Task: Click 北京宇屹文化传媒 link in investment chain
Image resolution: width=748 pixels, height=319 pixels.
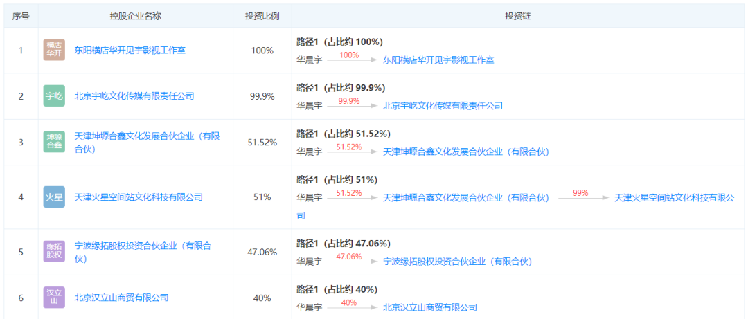Action: click(x=443, y=106)
